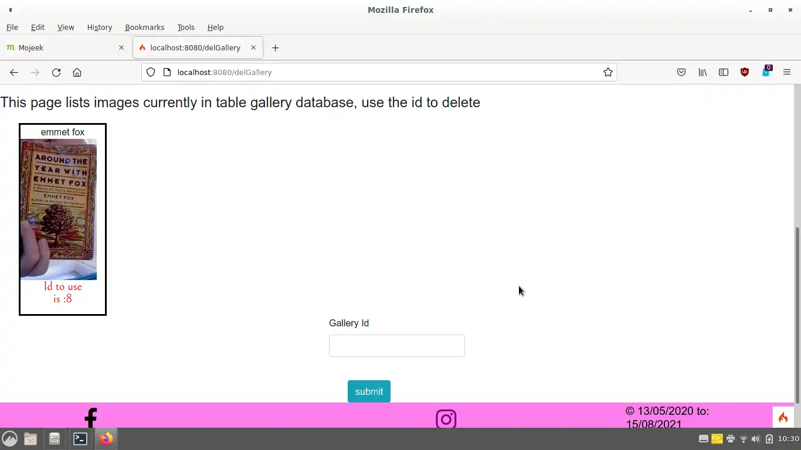Click the printer tray icon
The image size is (801, 450).
(730, 438)
